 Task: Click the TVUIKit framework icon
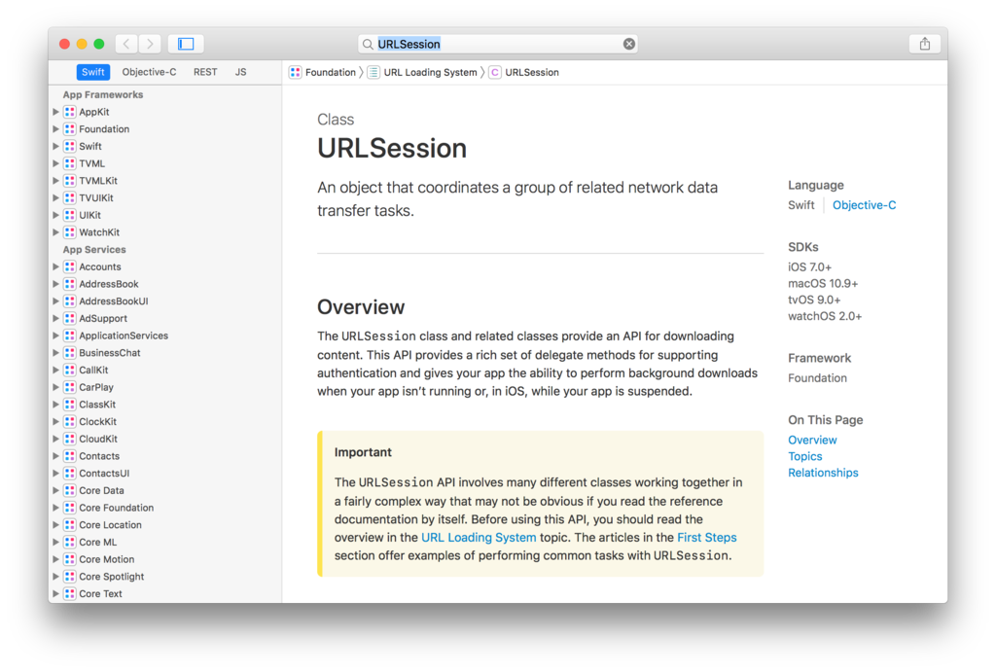[x=70, y=197]
